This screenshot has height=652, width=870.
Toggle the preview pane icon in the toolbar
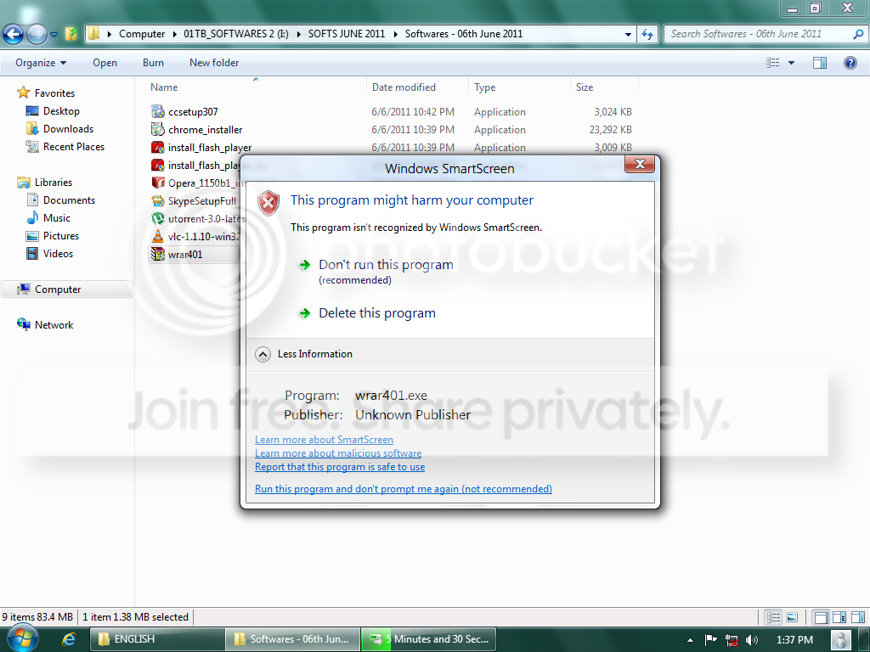click(820, 63)
